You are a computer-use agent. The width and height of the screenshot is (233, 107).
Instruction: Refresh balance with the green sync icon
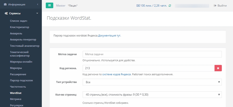point(170,6)
